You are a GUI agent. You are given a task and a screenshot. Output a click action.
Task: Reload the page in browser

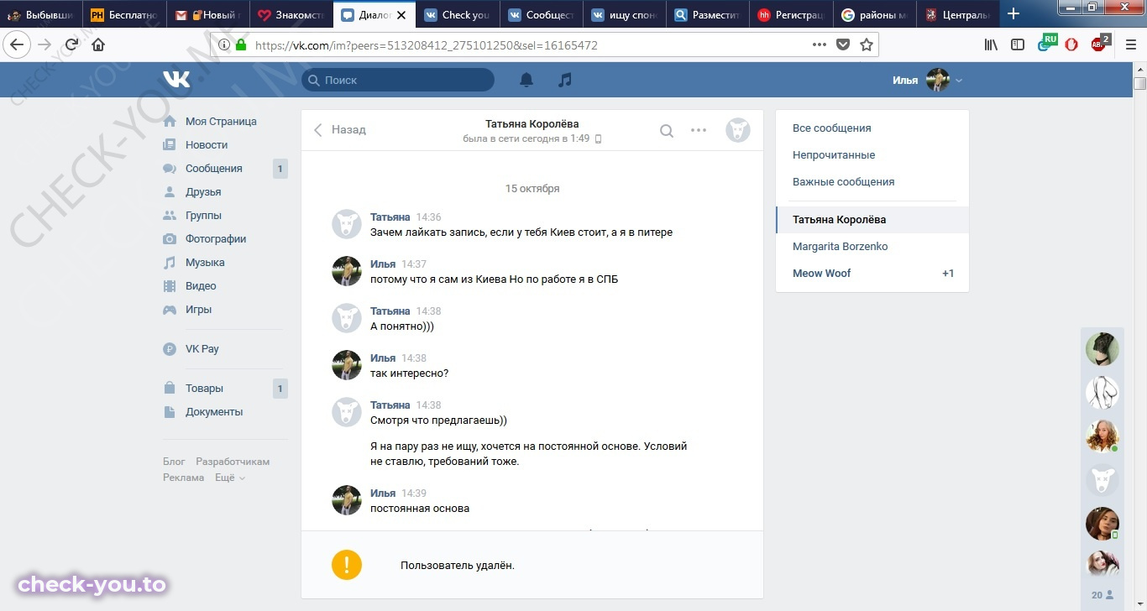[71, 44]
